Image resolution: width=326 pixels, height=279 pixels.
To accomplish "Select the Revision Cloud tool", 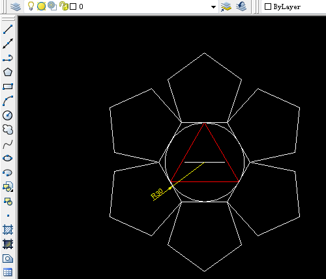I will click(8, 129).
